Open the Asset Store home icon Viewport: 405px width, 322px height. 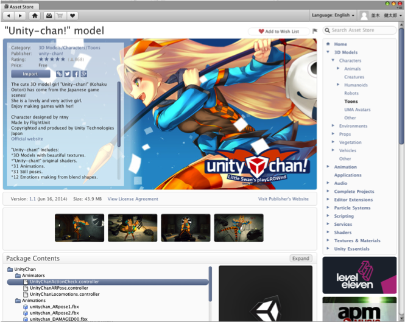35,16
